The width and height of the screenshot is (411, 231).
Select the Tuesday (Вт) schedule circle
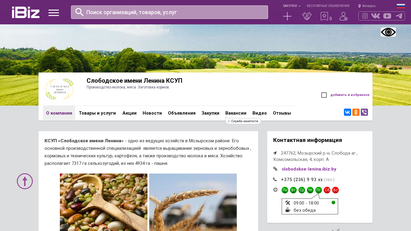[293, 190]
